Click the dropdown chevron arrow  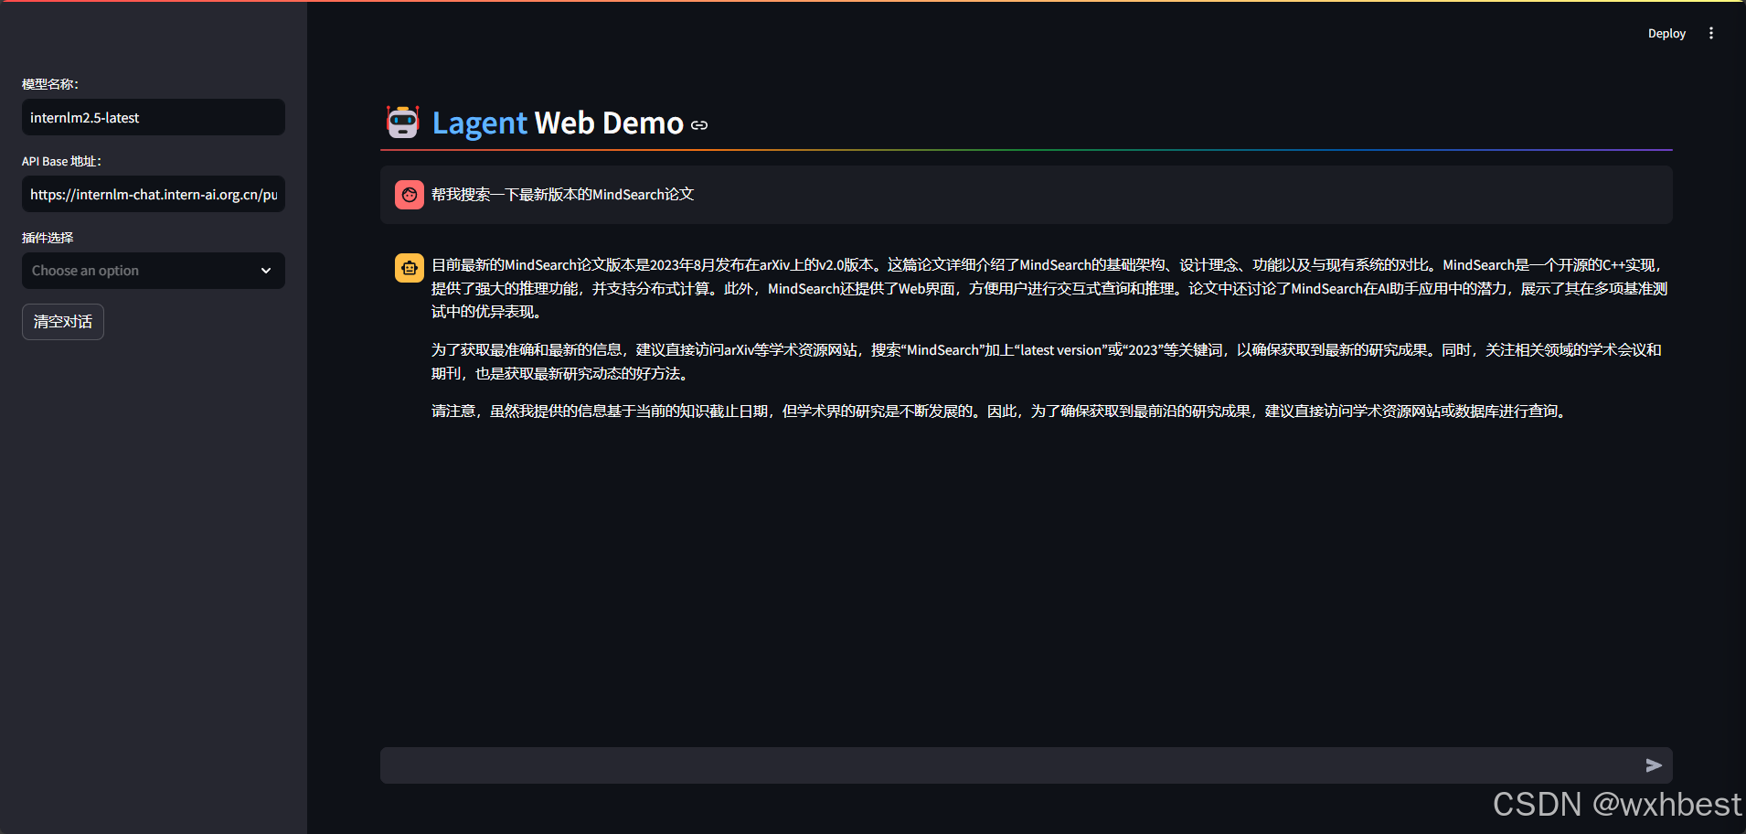[266, 271]
